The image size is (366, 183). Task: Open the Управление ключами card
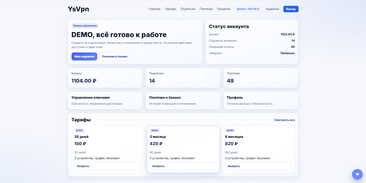click(105, 100)
